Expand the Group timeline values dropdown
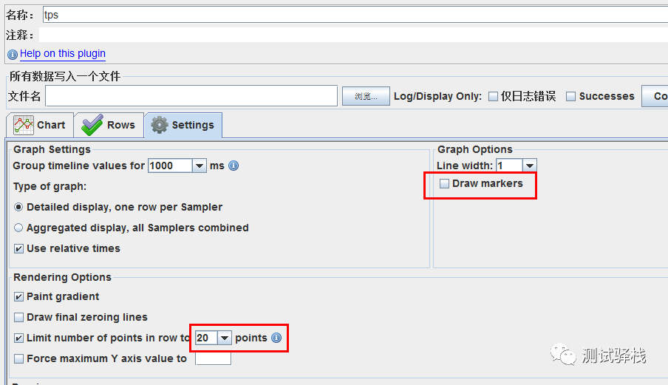The image size is (668, 385). 200,166
